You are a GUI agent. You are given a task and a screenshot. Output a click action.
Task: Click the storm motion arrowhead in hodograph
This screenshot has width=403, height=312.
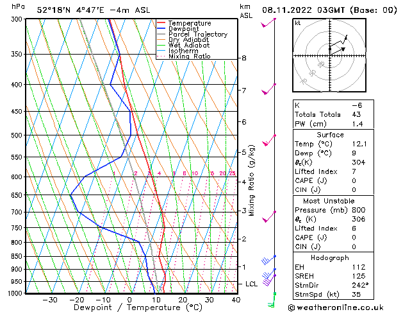[343, 49]
